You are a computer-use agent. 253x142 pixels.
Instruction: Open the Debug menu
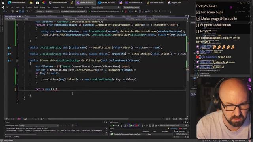point(43,7)
